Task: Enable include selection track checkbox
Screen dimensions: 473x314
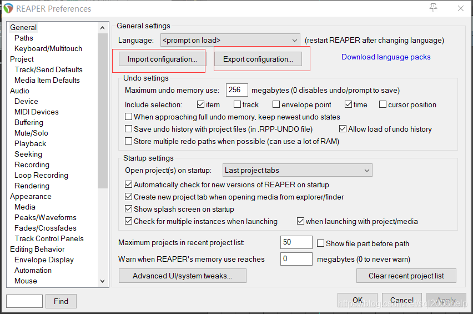Action: pyautogui.click(x=238, y=104)
